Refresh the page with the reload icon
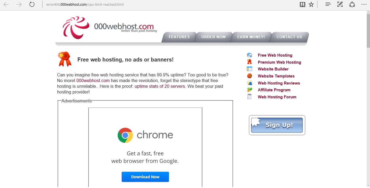370x188 pixels. 32,4
